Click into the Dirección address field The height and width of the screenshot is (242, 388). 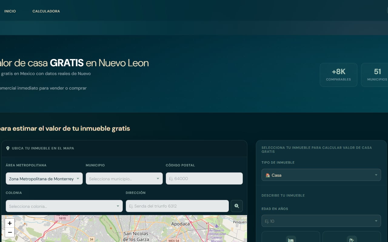pyautogui.click(x=177, y=206)
